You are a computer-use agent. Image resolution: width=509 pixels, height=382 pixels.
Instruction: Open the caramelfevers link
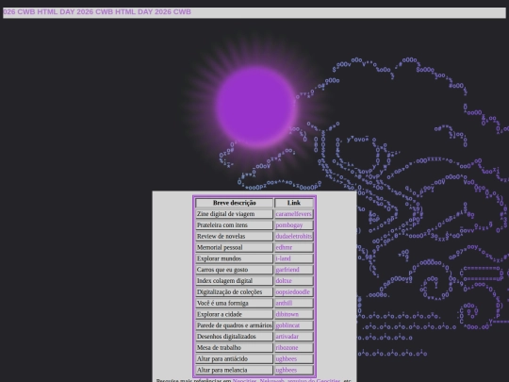click(293, 214)
